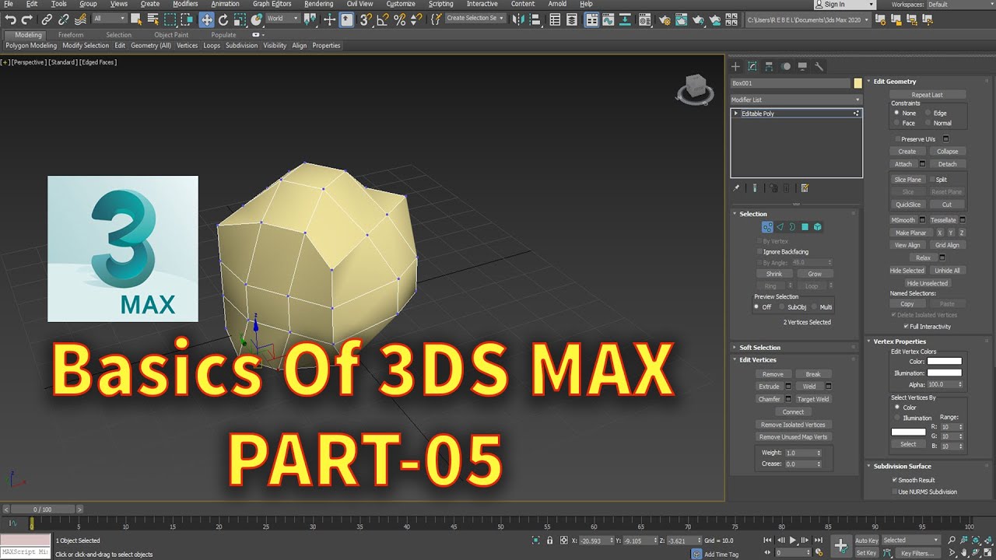Open the Modifier List dropdown
Screen dimensions: 996x560
tap(796, 100)
